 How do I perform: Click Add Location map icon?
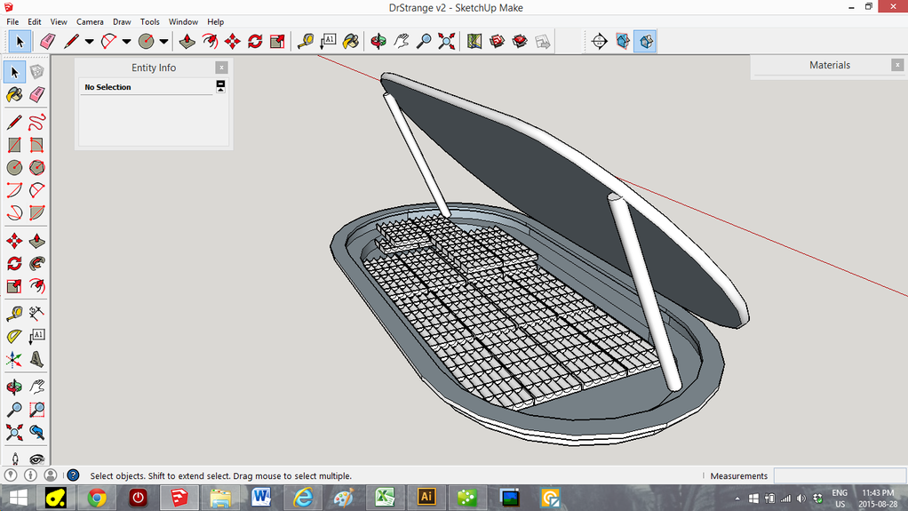click(474, 41)
